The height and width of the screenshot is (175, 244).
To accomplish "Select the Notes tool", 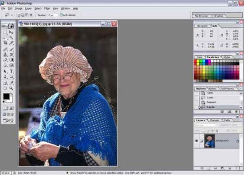I will 5,83.
